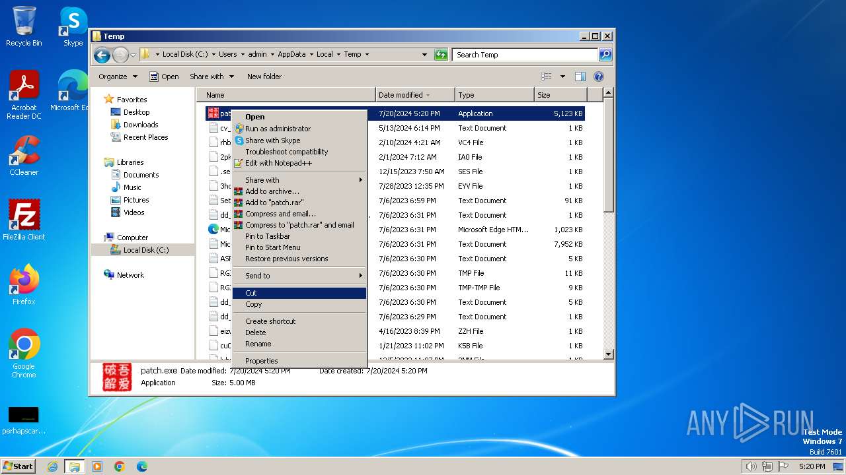Open Properties from context menu
846x475 pixels.
pyautogui.click(x=299, y=361)
